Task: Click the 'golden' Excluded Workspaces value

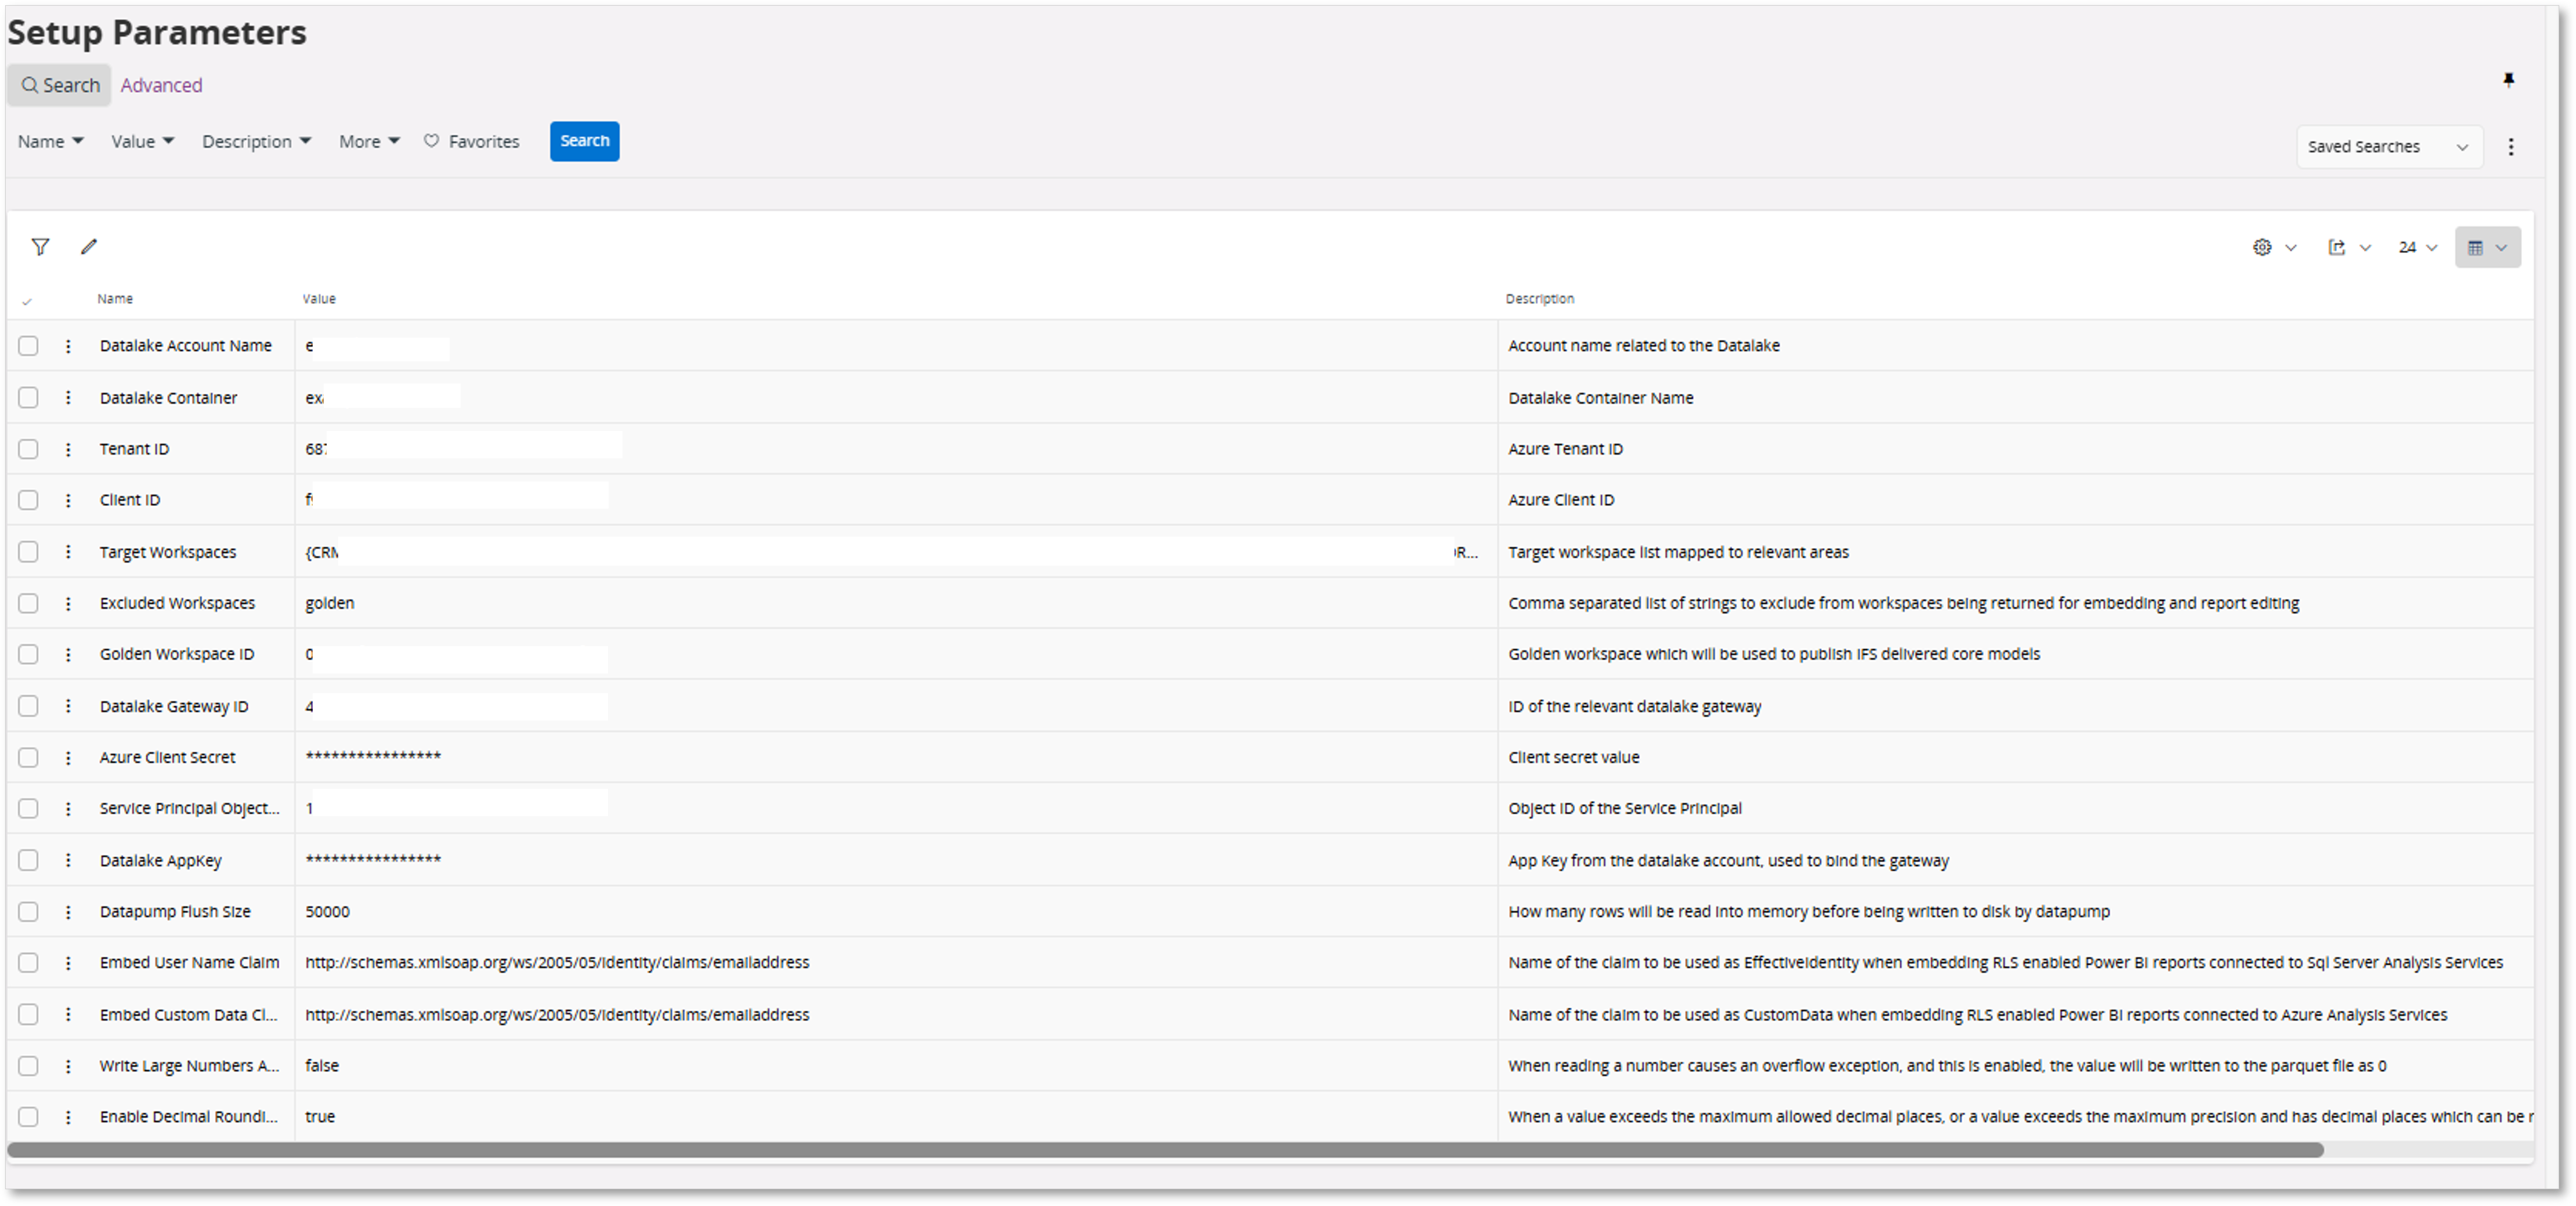Action: [x=329, y=603]
